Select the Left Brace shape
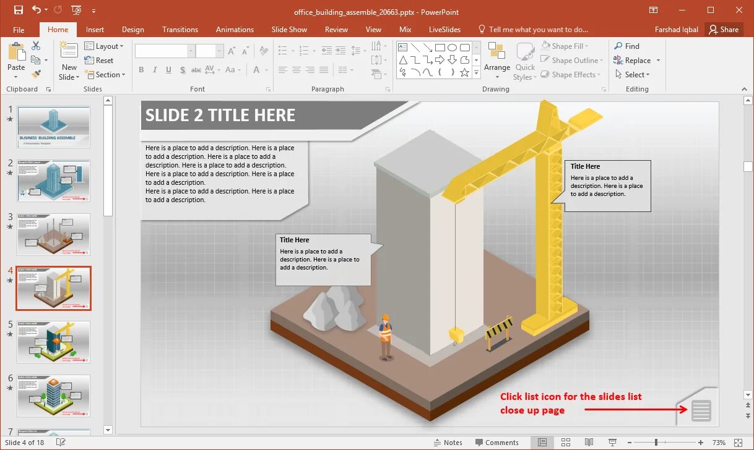 pos(440,72)
